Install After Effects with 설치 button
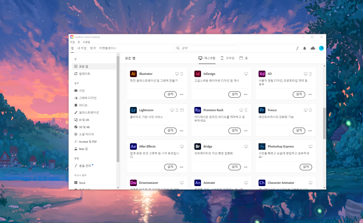The width and height of the screenshot is (363, 223). pos(170,167)
